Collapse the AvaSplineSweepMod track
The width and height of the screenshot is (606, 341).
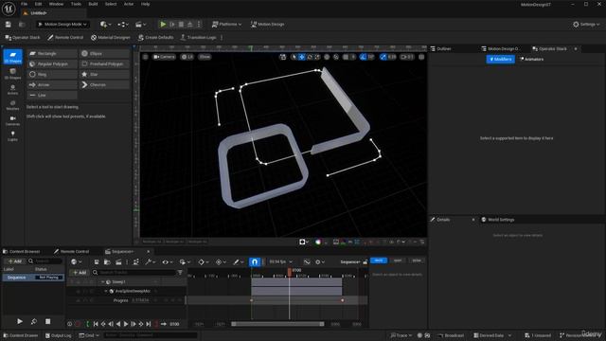[x=106, y=291]
